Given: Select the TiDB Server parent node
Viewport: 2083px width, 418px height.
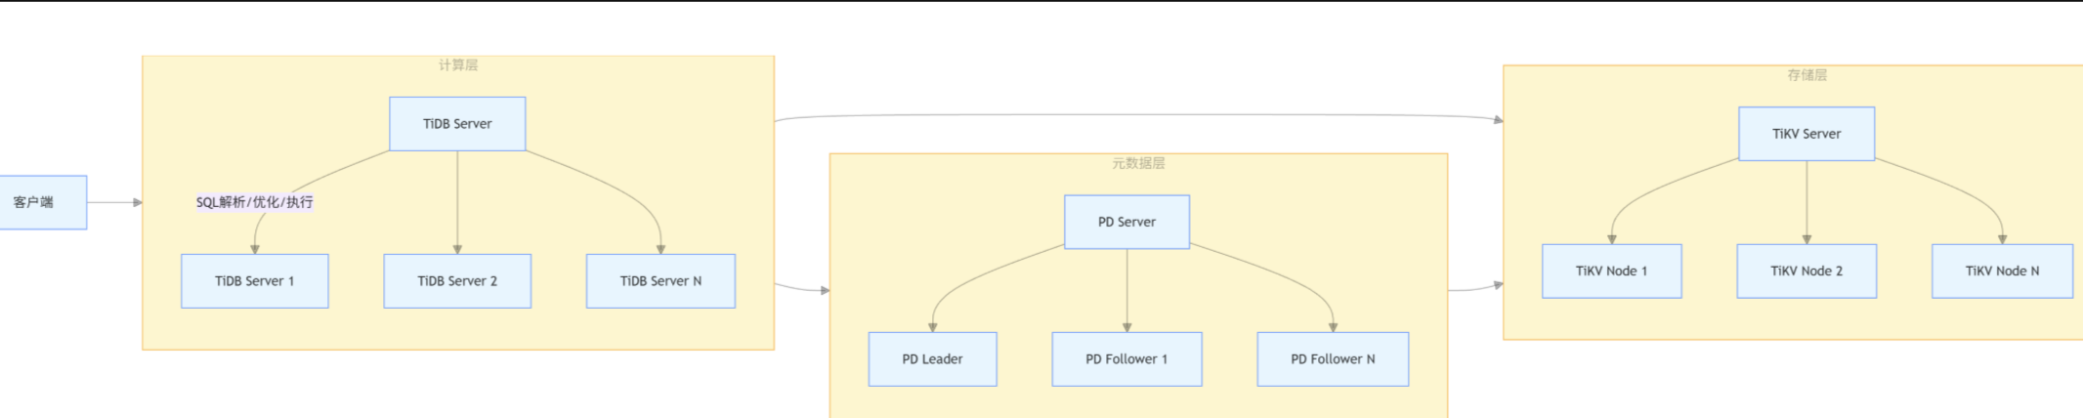Looking at the screenshot, I should pyautogui.click(x=457, y=124).
